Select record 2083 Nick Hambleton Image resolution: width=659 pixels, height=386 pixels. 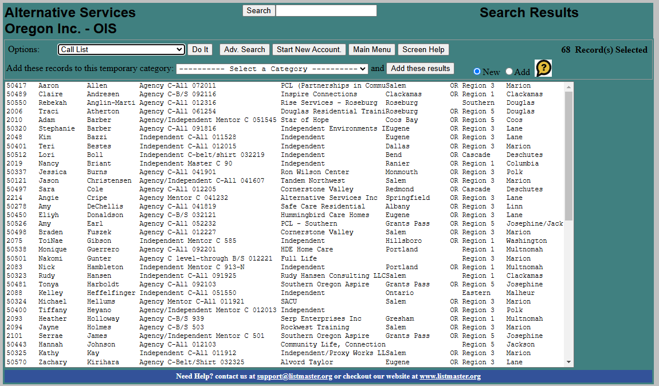(x=285, y=267)
